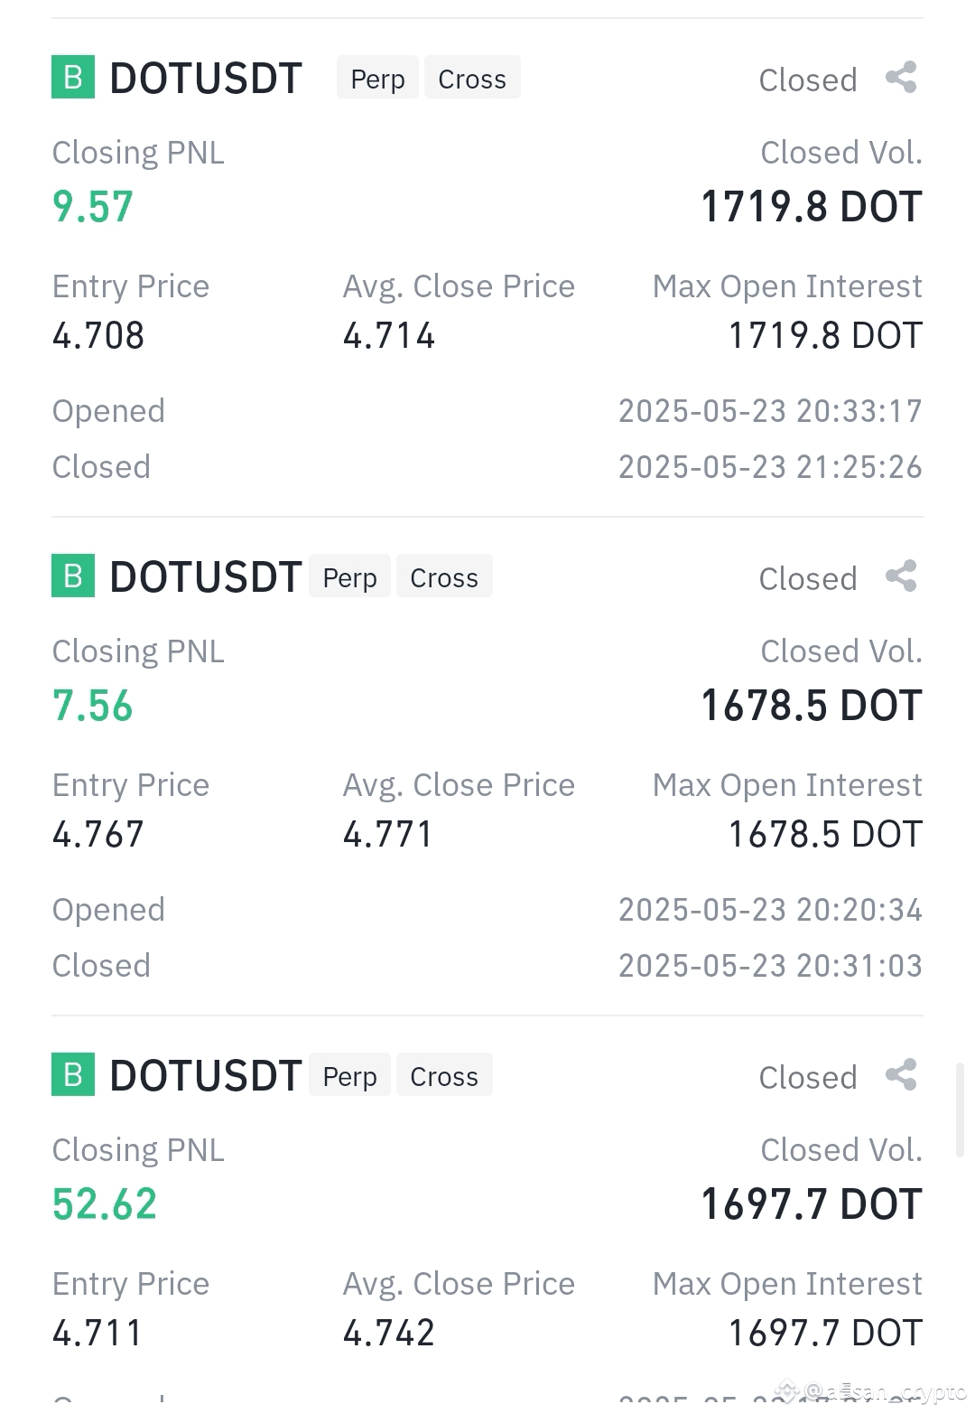Open the second DOTUSDT pair title
This screenshot has height=1414, width=975.
(x=206, y=577)
